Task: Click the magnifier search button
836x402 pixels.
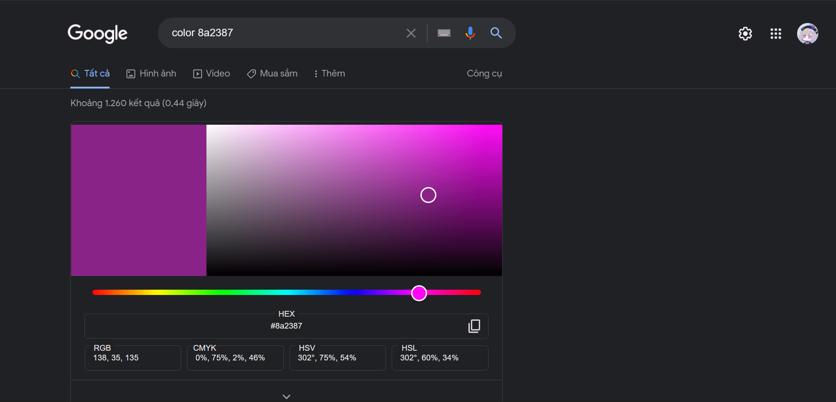Action: click(x=496, y=33)
